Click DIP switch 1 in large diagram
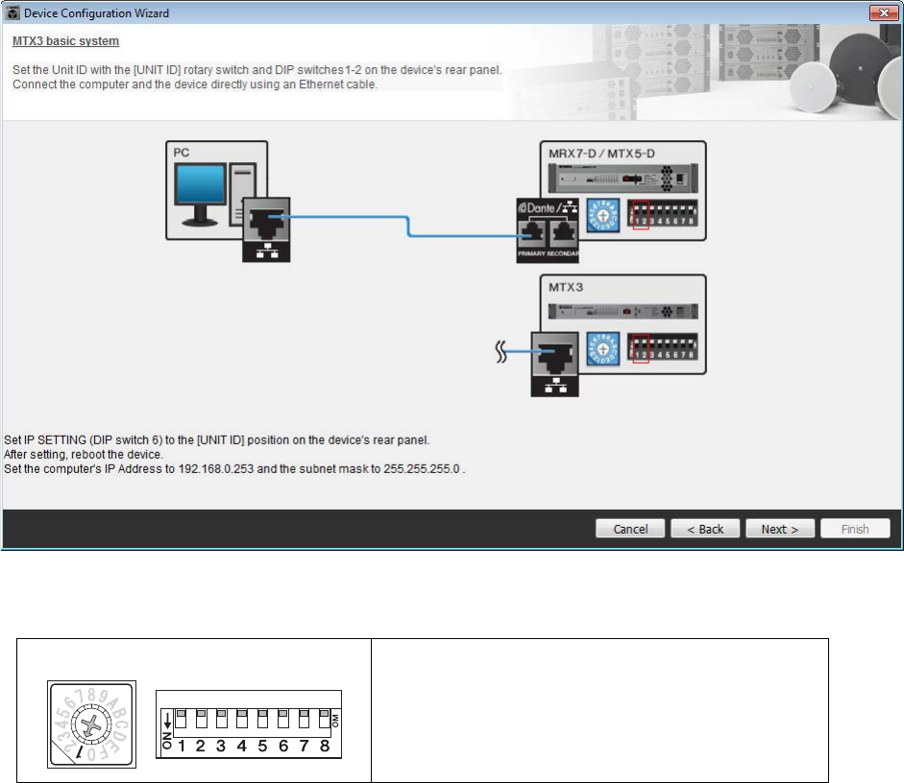Screen dimensions: 904x783 point(181,719)
